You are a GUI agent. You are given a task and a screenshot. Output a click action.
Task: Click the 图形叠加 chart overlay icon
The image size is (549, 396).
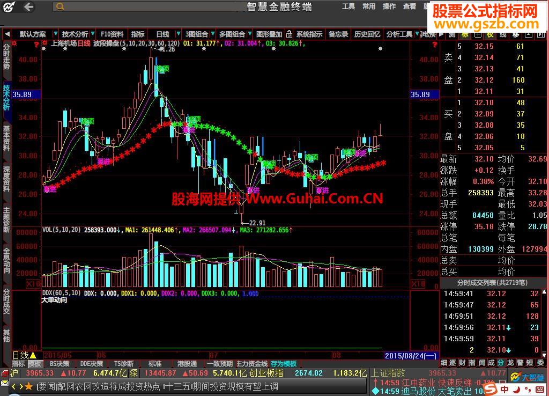(268, 34)
